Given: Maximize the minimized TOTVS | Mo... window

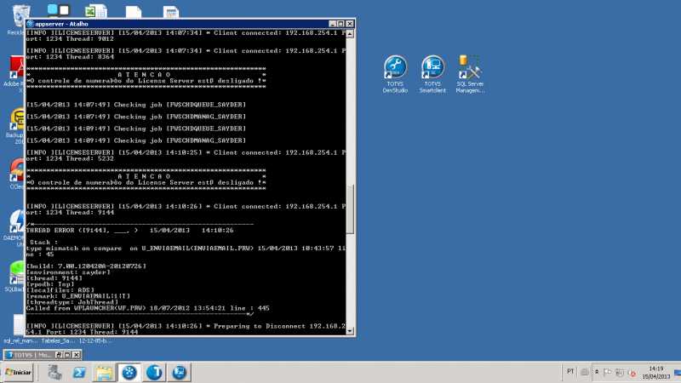Looking at the screenshot, I should tap(67, 355).
